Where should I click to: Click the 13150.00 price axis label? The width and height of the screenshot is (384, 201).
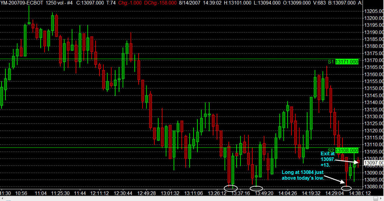click(374, 88)
